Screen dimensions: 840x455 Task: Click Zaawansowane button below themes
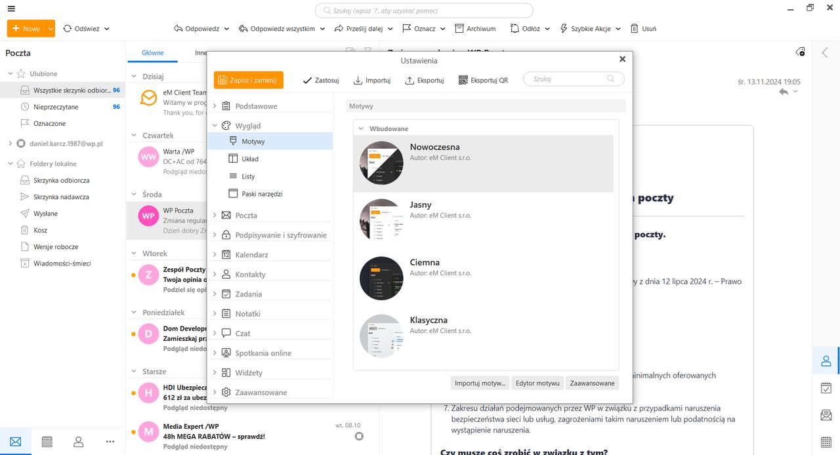pyautogui.click(x=592, y=383)
